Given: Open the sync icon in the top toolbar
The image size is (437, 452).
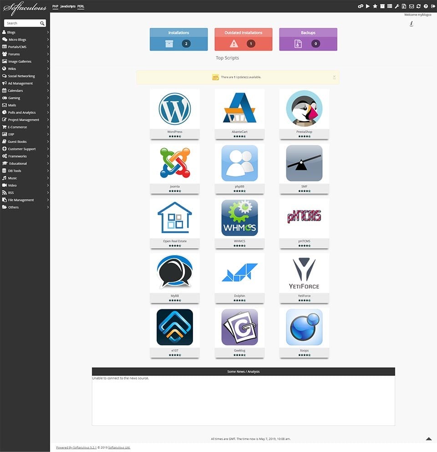Looking at the screenshot, I should pyautogui.click(x=418, y=6).
